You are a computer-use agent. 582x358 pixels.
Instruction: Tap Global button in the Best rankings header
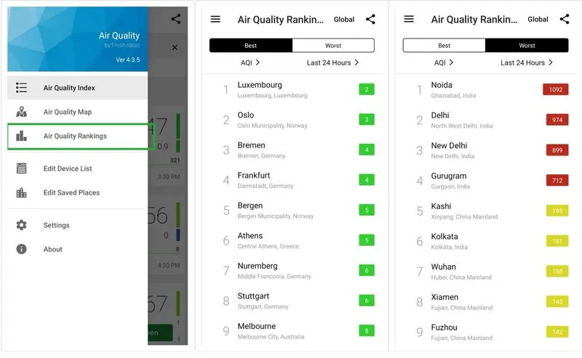343,20
